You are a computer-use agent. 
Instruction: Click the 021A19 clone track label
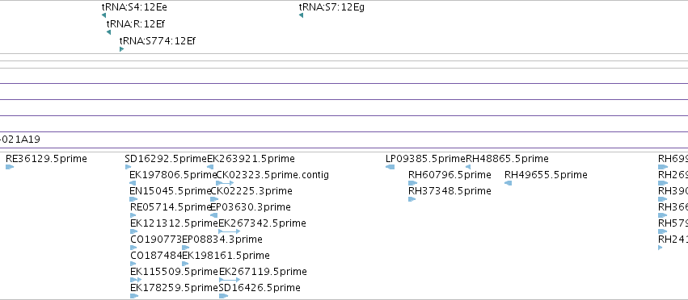pos(20,140)
